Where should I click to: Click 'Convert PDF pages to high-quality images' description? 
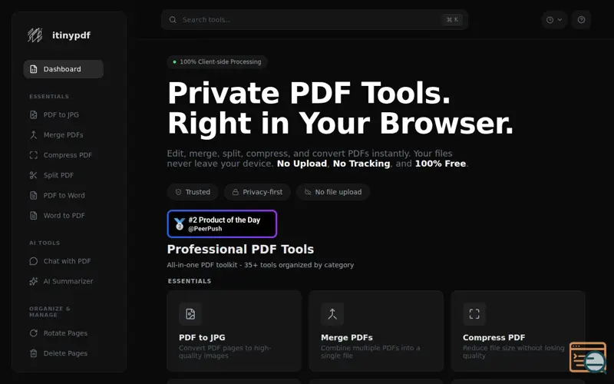coord(225,352)
